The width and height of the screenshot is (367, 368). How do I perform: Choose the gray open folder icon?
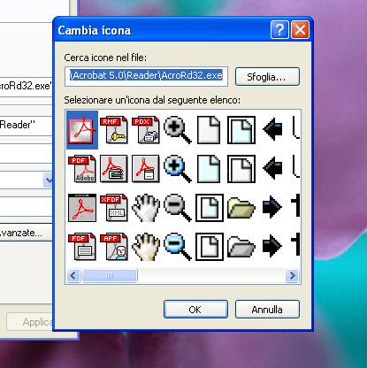click(x=241, y=247)
